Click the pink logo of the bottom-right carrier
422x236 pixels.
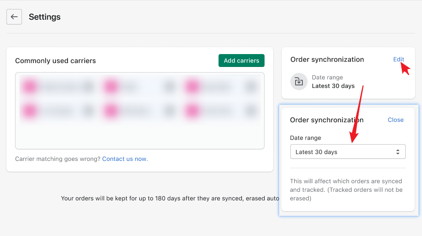tap(193, 111)
